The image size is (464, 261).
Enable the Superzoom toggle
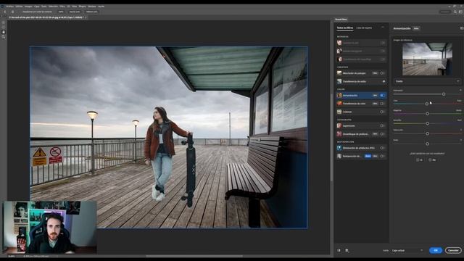coord(382,125)
